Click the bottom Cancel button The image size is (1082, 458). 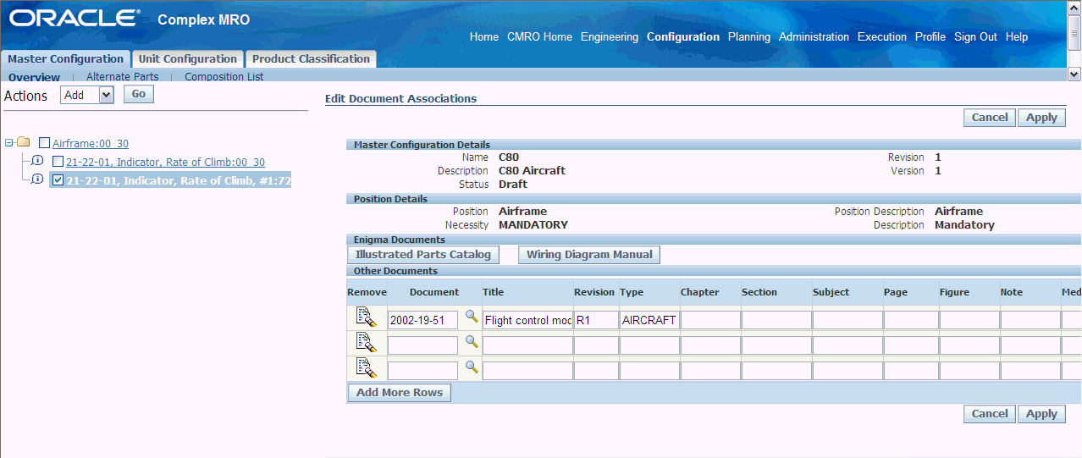(990, 414)
